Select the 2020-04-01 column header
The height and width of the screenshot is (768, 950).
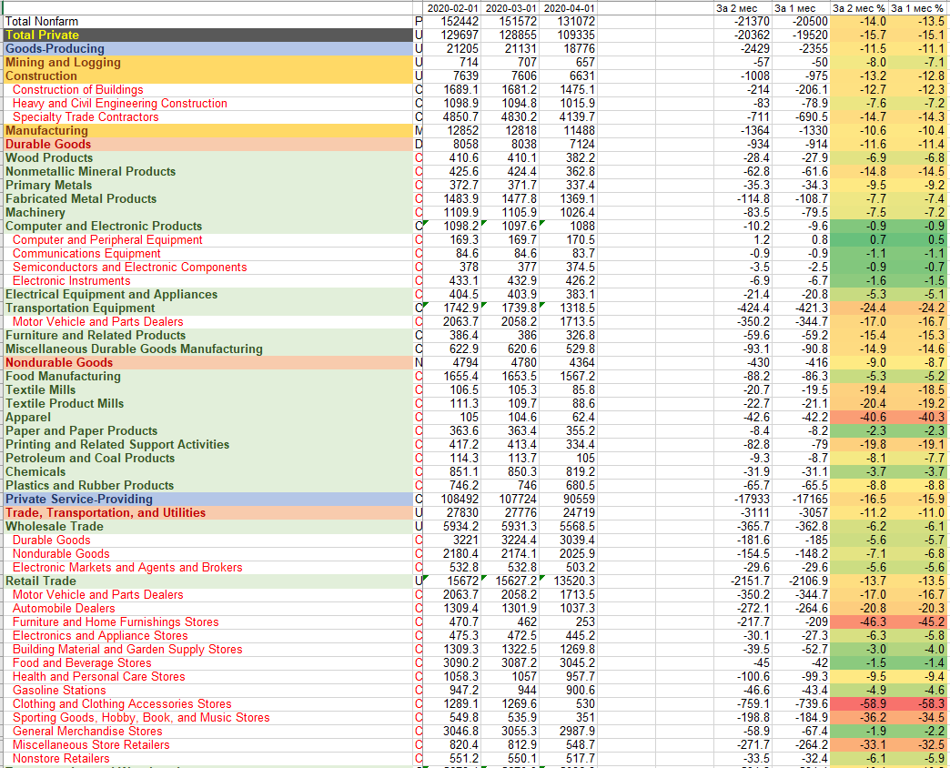(x=570, y=8)
